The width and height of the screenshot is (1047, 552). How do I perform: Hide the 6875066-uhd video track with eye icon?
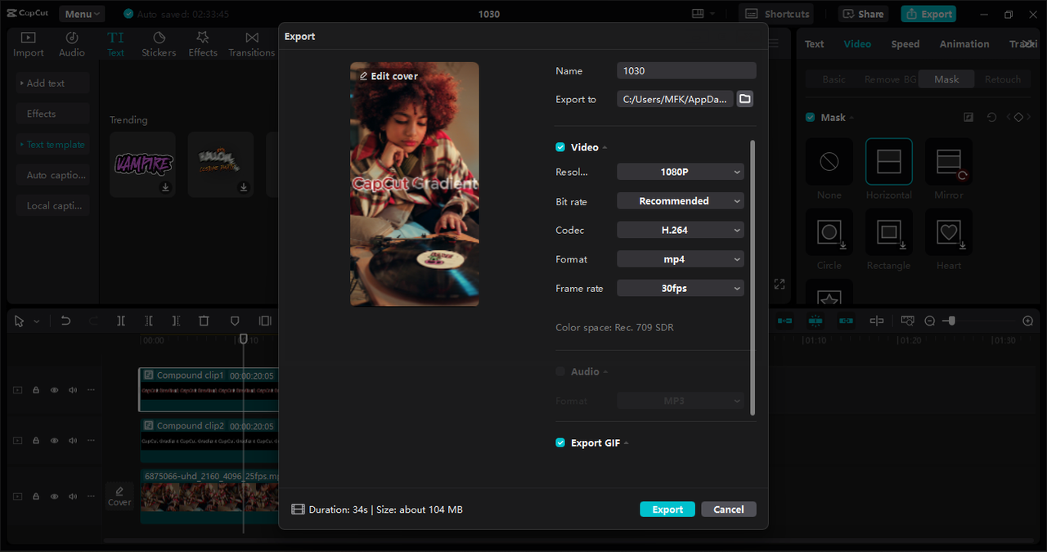[x=55, y=496]
